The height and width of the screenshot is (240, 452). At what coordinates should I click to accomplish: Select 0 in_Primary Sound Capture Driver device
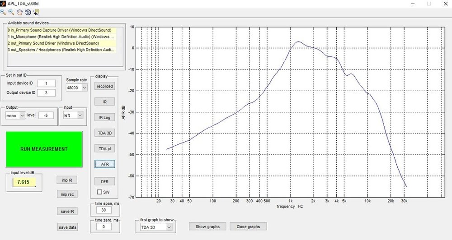click(x=61, y=30)
